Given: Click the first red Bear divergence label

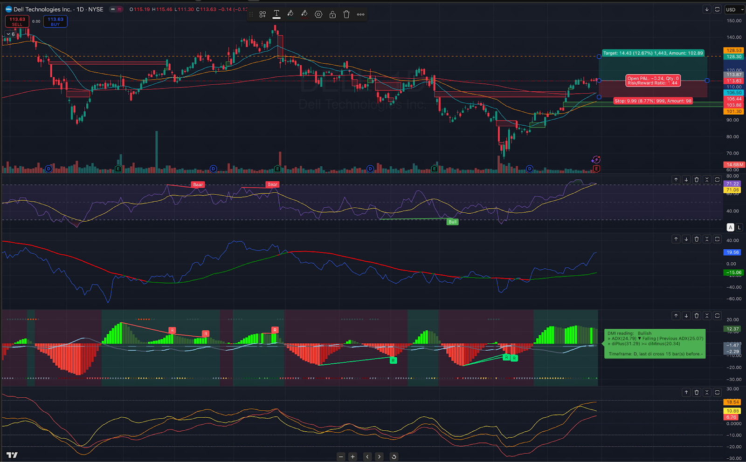Looking at the screenshot, I should point(198,184).
